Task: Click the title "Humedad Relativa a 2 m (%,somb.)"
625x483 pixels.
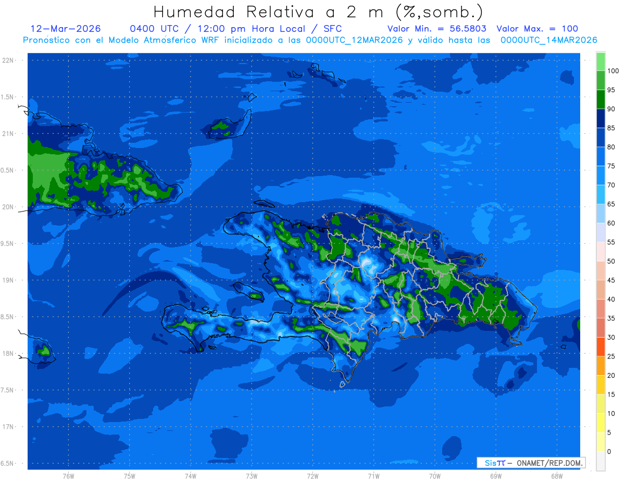Action: click(318, 12)
